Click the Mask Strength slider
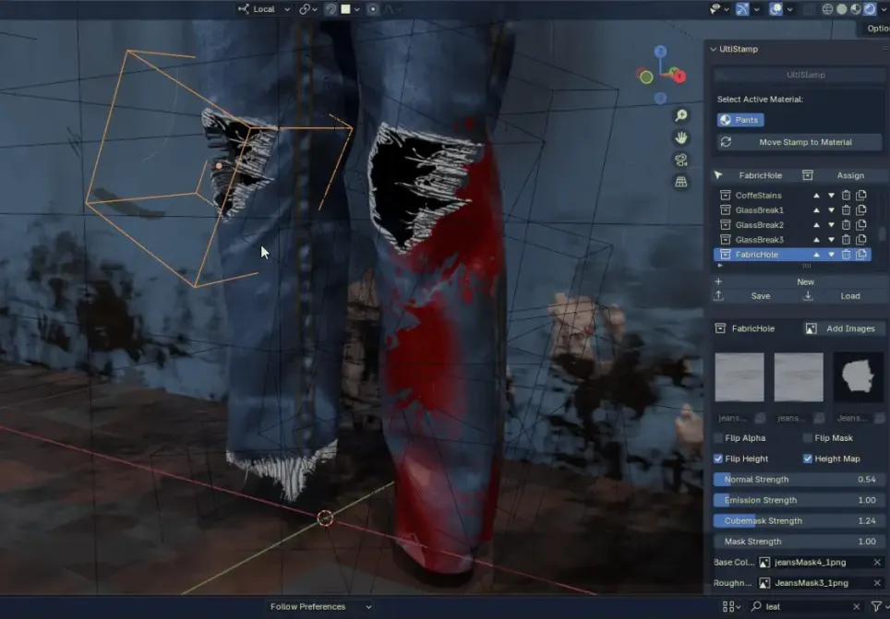Screen dimensions: 890x619 coord(798,542)
